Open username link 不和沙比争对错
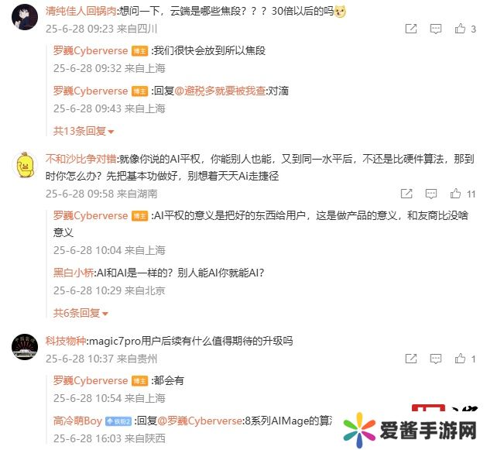 [x=81, y=159]
